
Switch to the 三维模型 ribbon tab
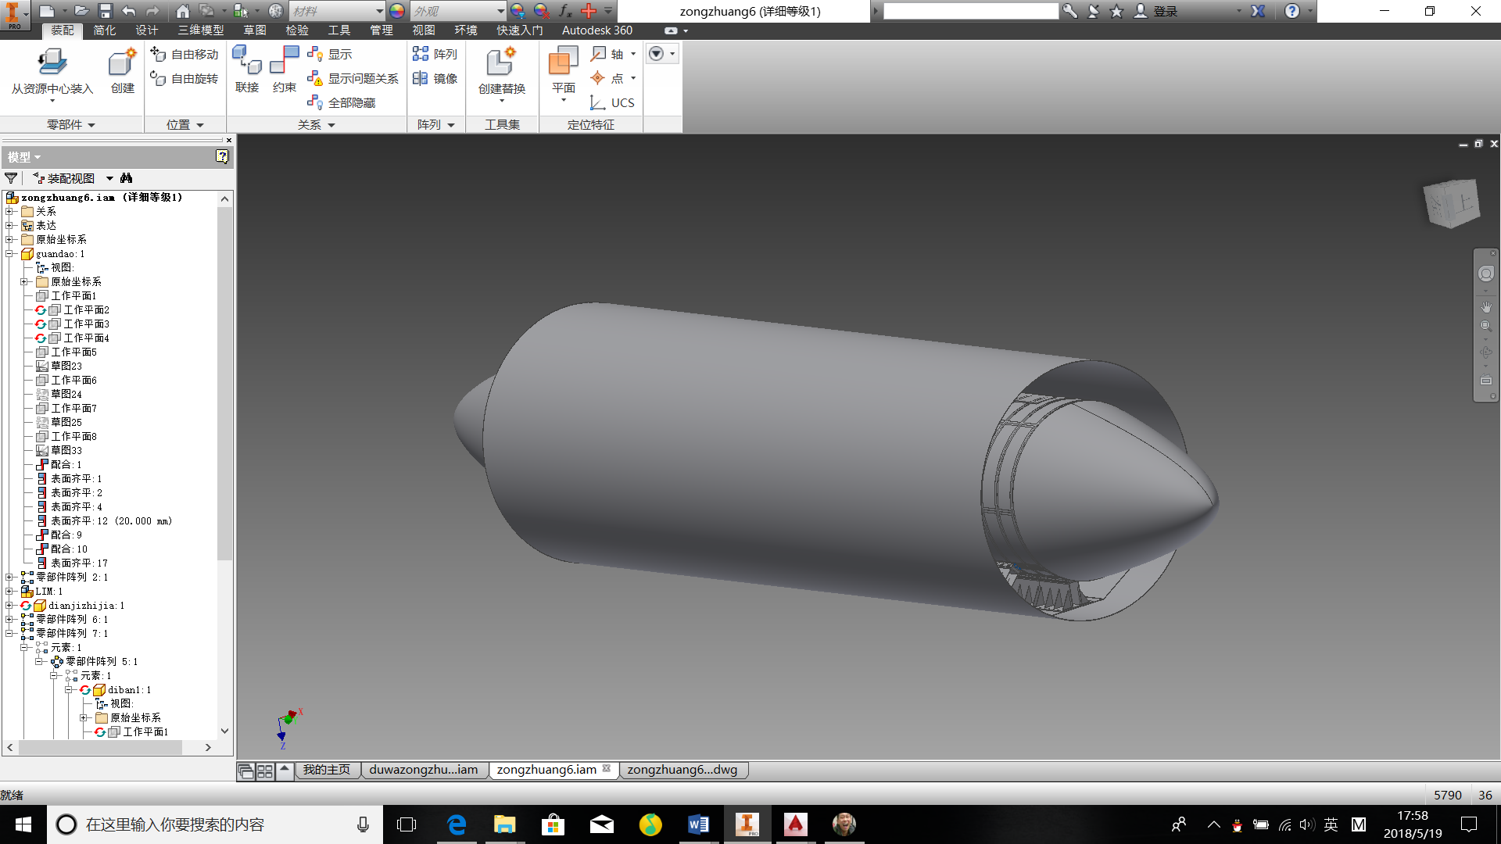pos(200,30)
